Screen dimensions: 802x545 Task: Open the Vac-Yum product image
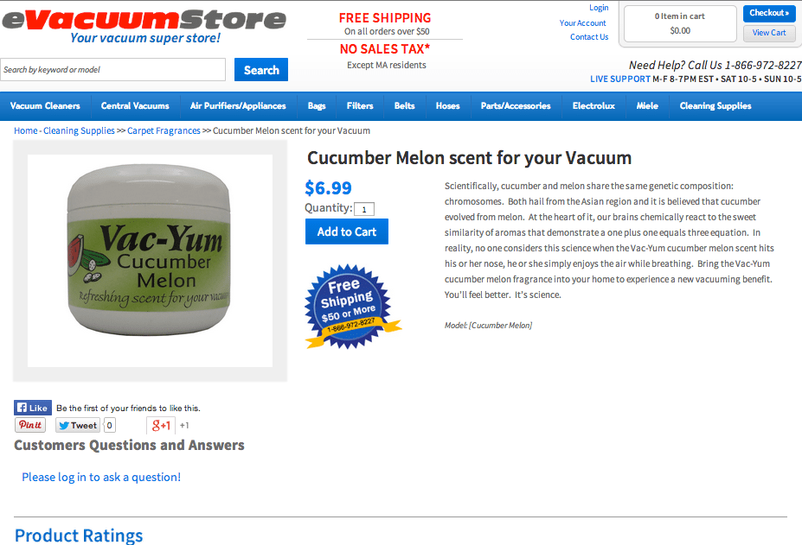tap(150, 261)
